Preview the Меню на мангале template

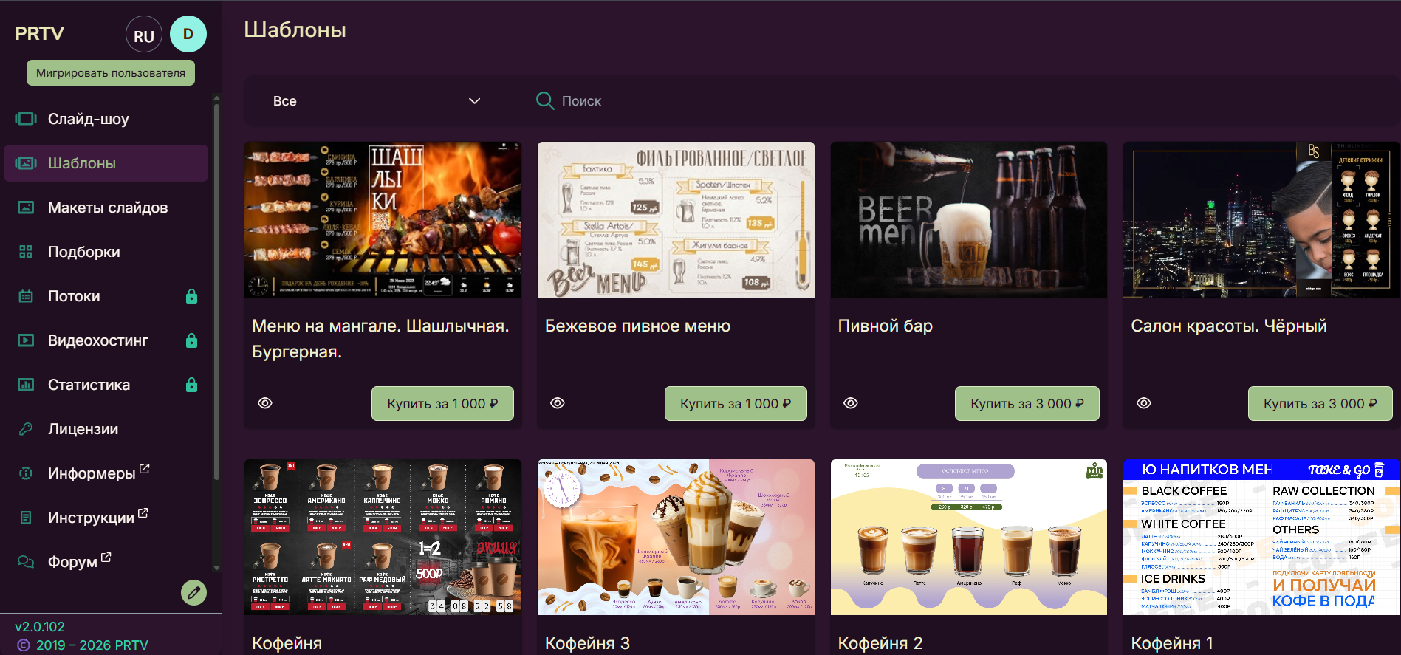tap(265, 403)
